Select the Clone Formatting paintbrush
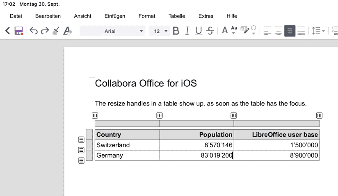 coord(56,31)
